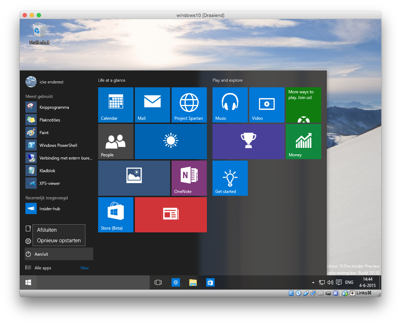Open the Get started tile
This screenshot has width=401, height=325.
pyautogui.click(x=230, y=178)
